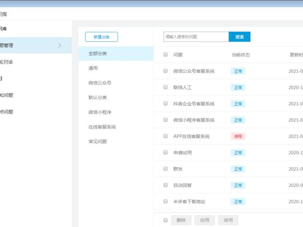Open question 微信公众号客服系统
Screen dimensions: 303x227
[x=194, y=71]
